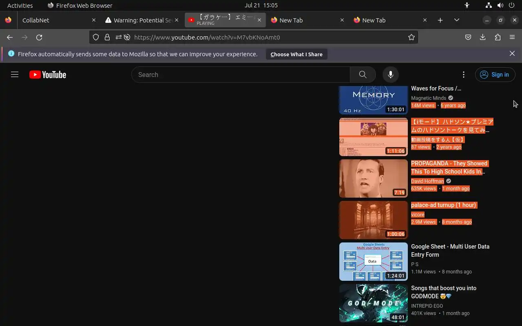Click the blocked autoplay icon in address bar
This screenshot has height=326, width=522.
tap(127, 37)
